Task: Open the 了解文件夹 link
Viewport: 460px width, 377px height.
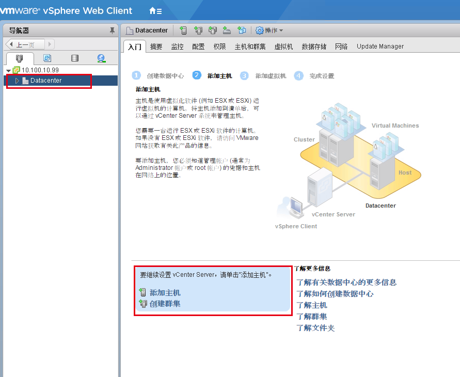Action: click(315, 328)
